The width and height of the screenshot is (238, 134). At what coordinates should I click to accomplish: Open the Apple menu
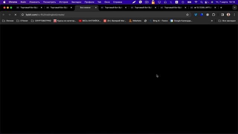[4, 2]
